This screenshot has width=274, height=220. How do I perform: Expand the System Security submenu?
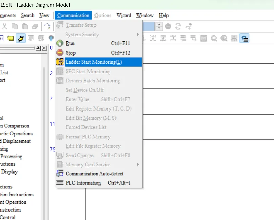(x=81, y=34)
